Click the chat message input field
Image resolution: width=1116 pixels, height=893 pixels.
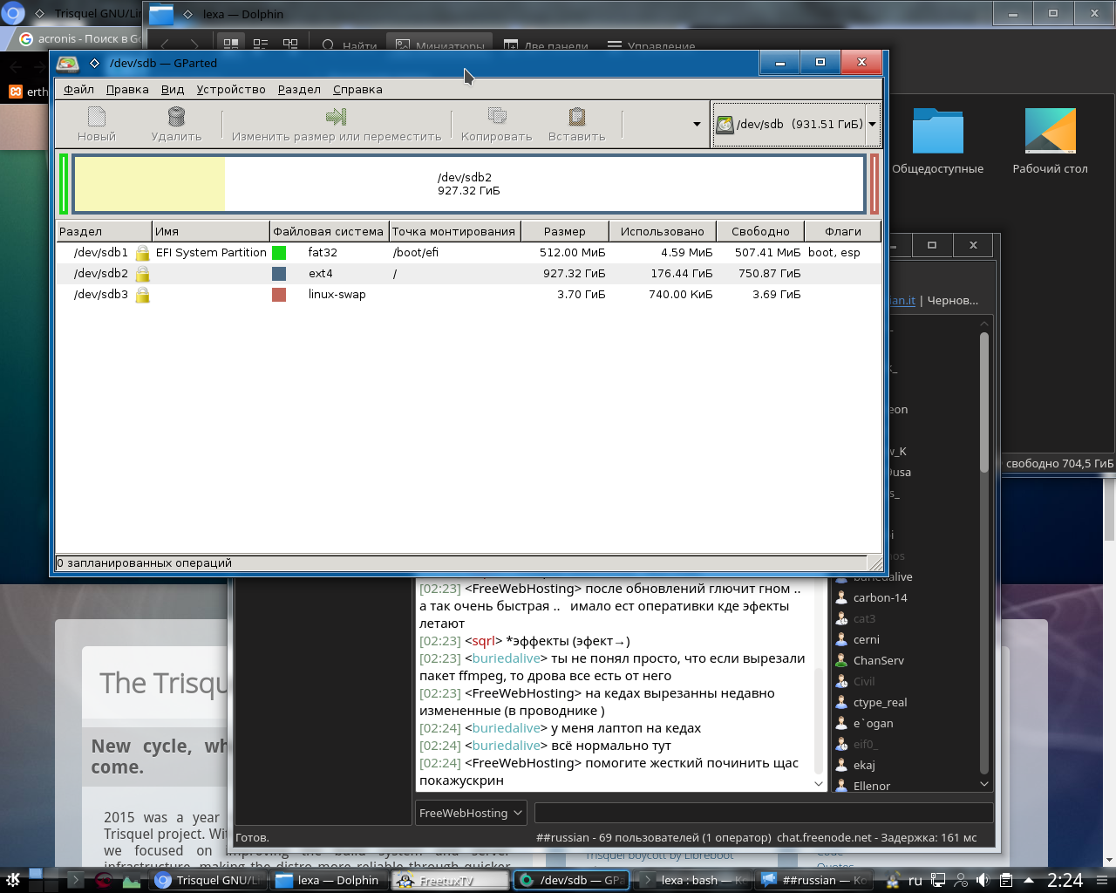pos(764,813)
